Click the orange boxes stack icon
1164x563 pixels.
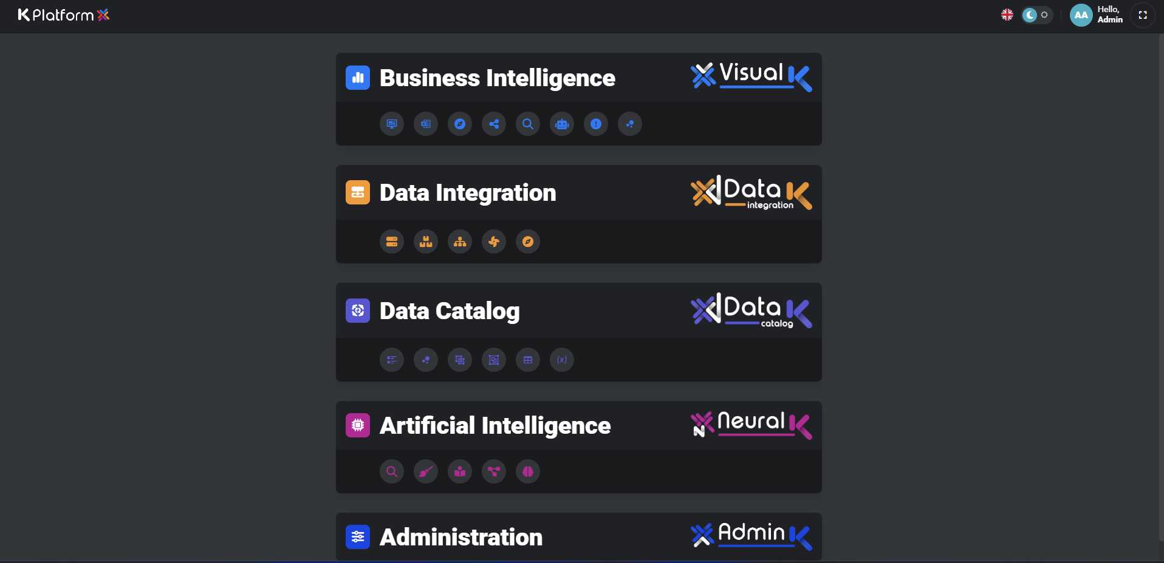[x=426, y=241]
